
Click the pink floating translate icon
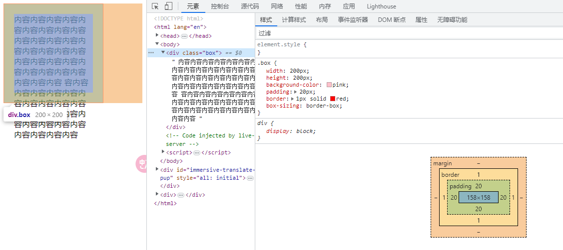[x=142, y=164]
